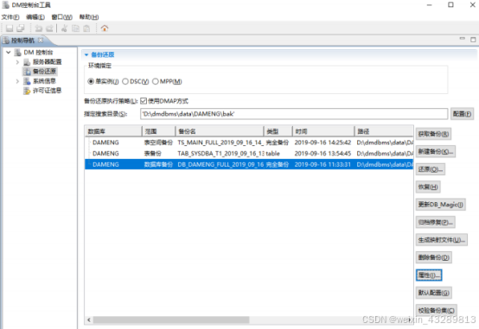
Task: Choose the MPP radio option
Action: pos(156,81)
